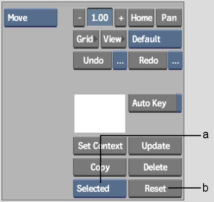Expand the View options menu

(x=114, y=39)
